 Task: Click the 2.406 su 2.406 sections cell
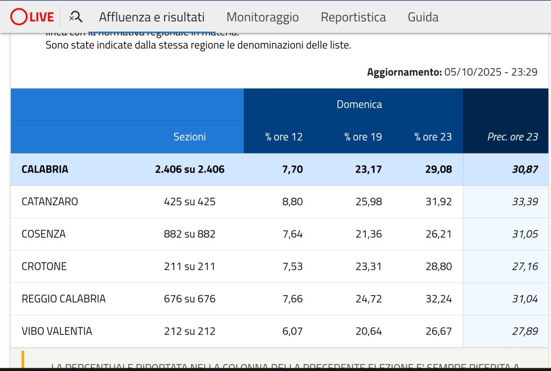click(189, 169)
